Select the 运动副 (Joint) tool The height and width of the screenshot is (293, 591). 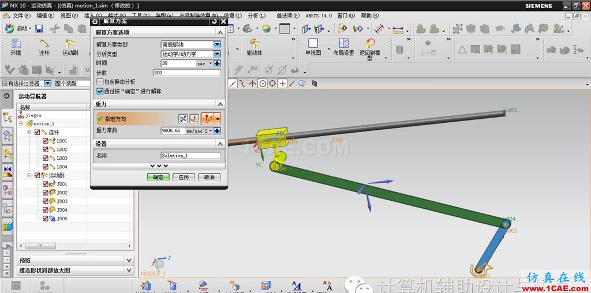(x=70, y=47)
